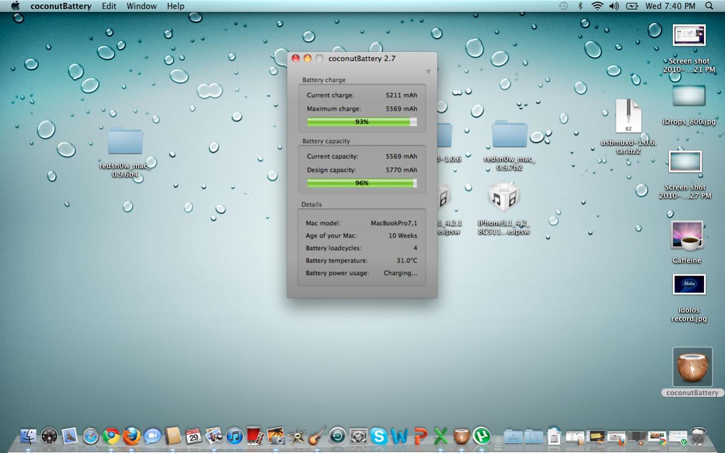Launch Safari compass icon in dock
This screenshot has height=453, width=725.
point(91,435)
